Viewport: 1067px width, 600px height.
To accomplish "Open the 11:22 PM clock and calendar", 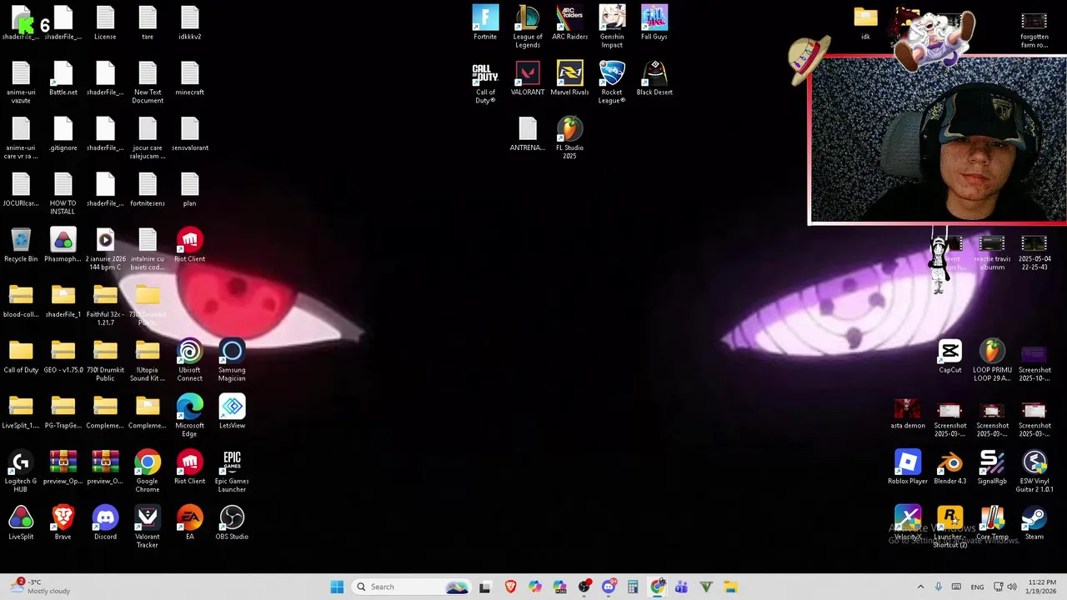I will [1042, 587].
